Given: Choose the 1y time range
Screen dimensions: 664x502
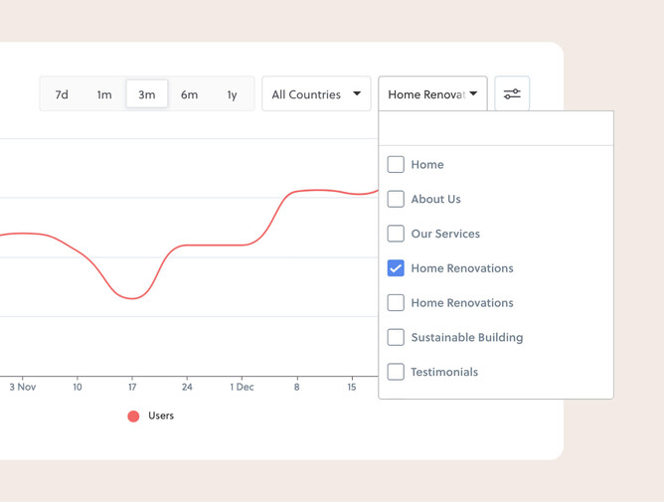Looking at the screenshot, I should click(232, 94).
